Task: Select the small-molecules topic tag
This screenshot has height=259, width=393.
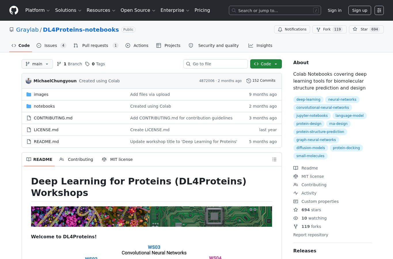Action: click(310, 156)
